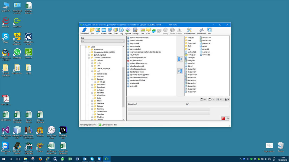Open the Param toolbar icon
289x162 pixels.
pos(104,31)
